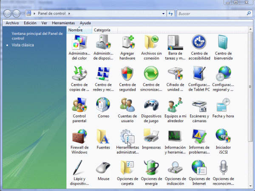Open the Archivo menu

point(12,23)
